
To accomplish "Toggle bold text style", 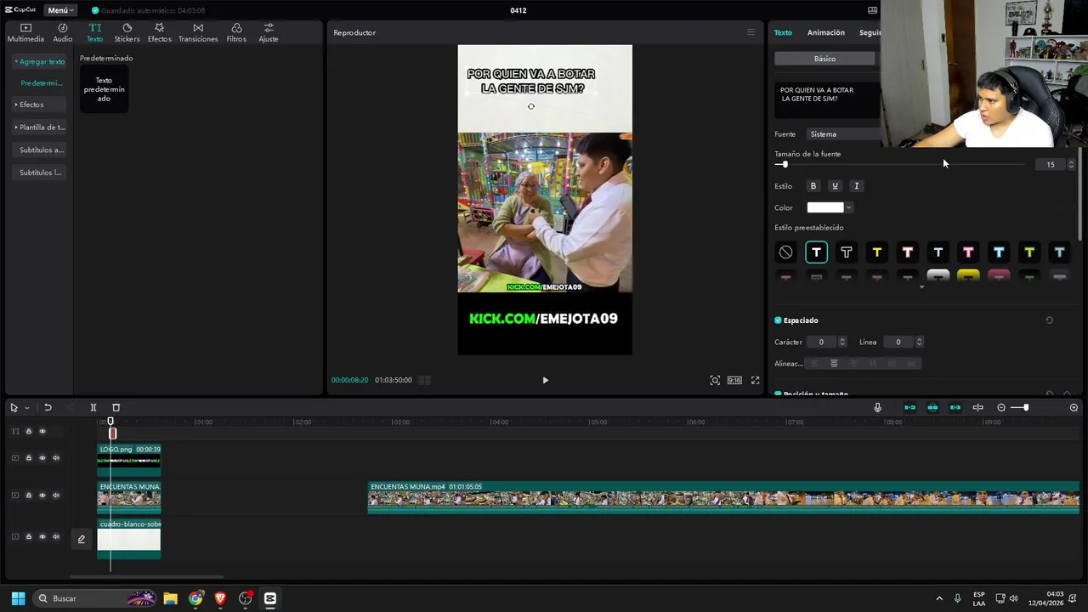I will tap(813, 186).
